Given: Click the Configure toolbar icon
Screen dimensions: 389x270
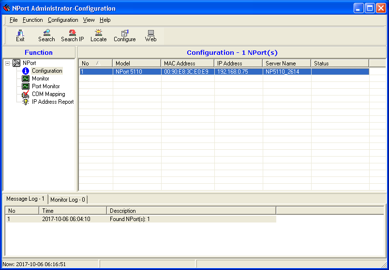Looking at the screenshot, I should 124,35.
